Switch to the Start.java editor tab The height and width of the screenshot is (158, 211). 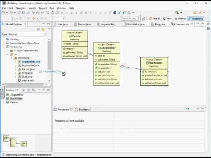click(x=61, y=24)
